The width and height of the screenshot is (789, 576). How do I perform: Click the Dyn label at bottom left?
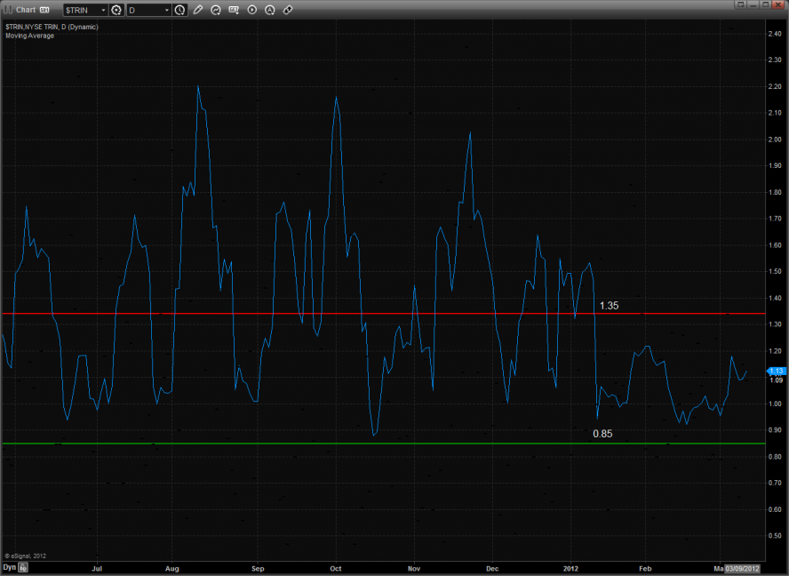(x=9, y=566)
